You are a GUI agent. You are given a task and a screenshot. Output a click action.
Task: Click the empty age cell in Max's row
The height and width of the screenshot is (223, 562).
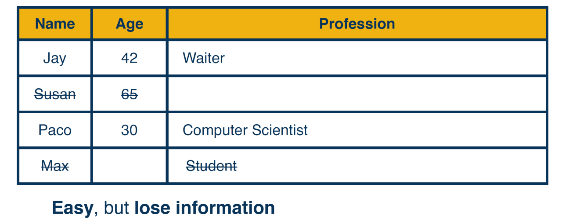point(130,166)
